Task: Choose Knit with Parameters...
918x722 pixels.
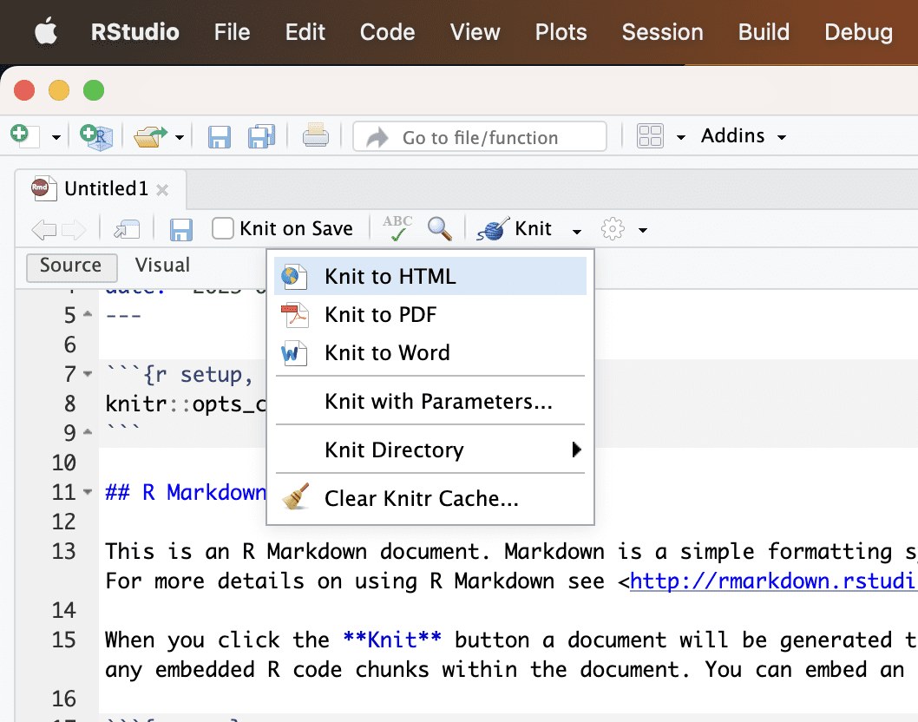Action: click(x=430, y=401)
